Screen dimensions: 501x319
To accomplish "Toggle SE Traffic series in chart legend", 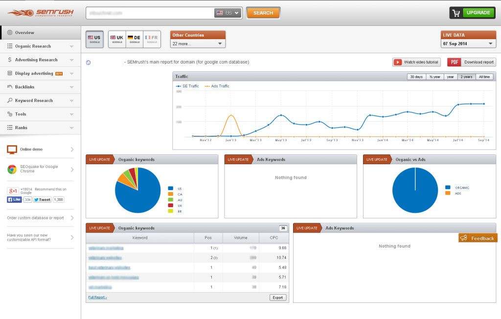I will click(187, 86).
